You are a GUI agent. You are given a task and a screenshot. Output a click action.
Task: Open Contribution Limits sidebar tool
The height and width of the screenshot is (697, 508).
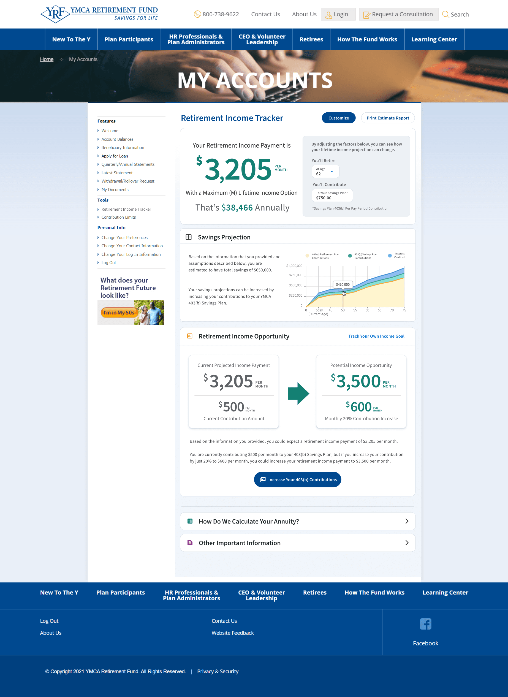click(x=119, y=217)
